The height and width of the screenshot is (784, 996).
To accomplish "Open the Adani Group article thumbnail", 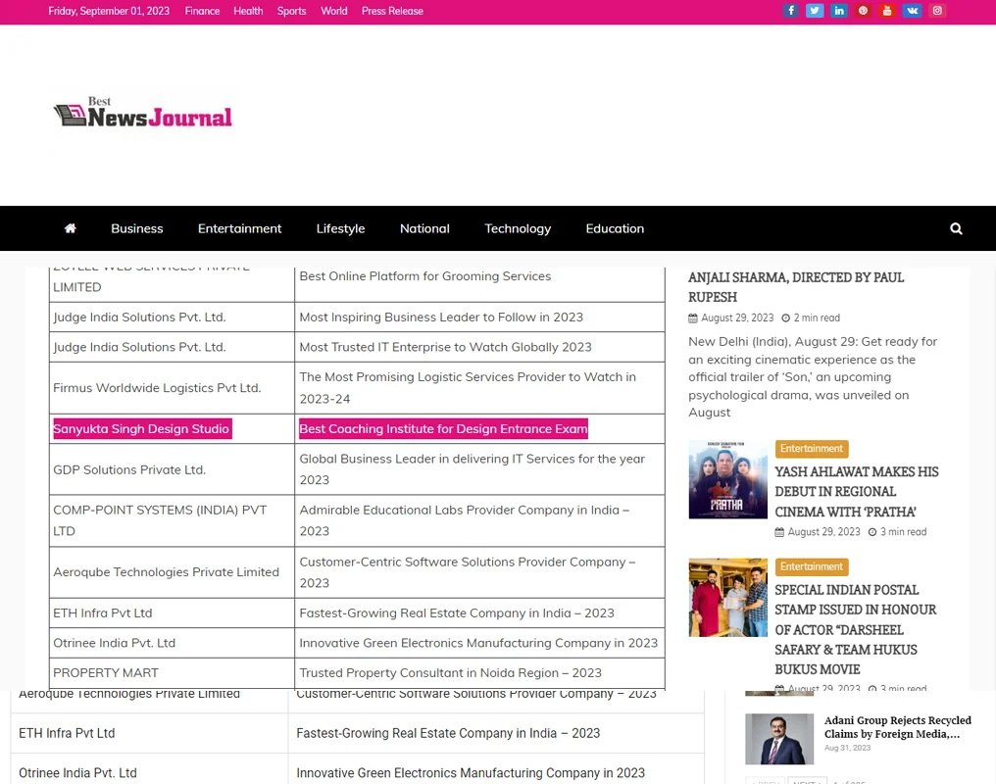I will click(779, 738).
